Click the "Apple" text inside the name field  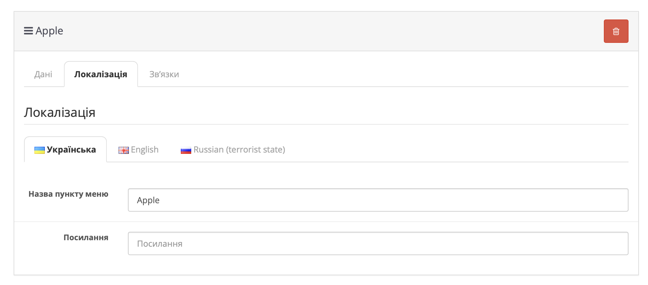pyautogui.click(x=148, y=200)
